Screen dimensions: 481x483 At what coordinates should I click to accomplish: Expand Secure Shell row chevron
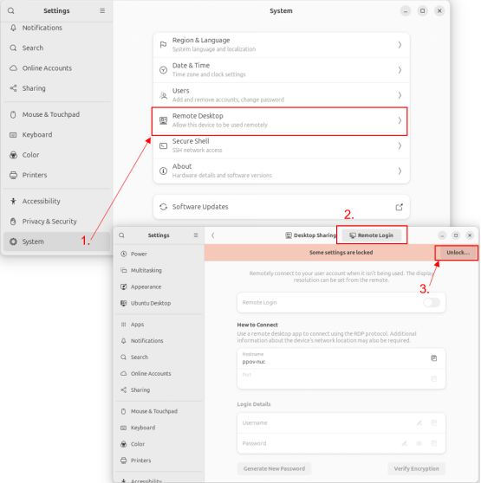click(x=400, y=146)
